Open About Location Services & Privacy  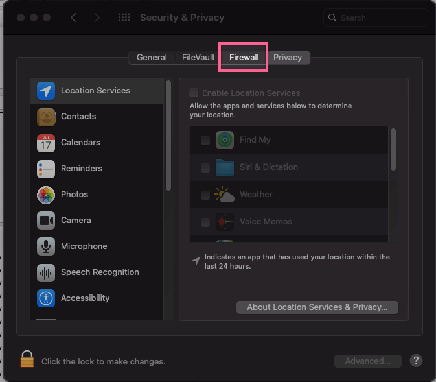317,307
